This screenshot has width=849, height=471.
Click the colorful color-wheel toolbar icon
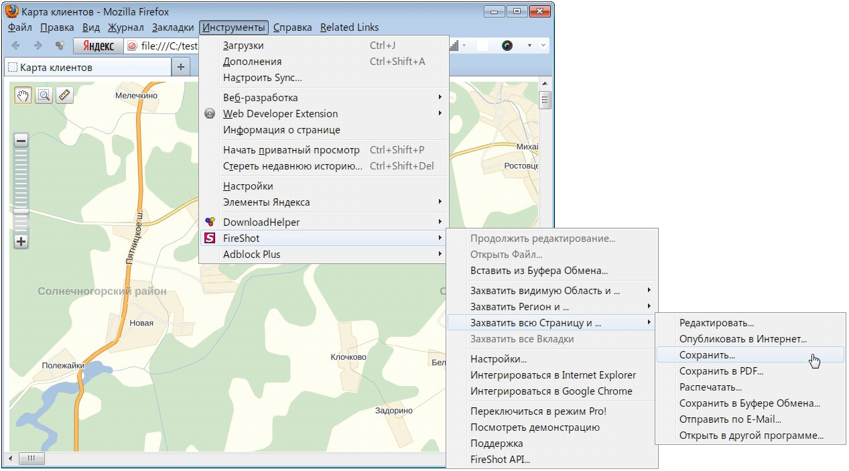tap(507, 46)
